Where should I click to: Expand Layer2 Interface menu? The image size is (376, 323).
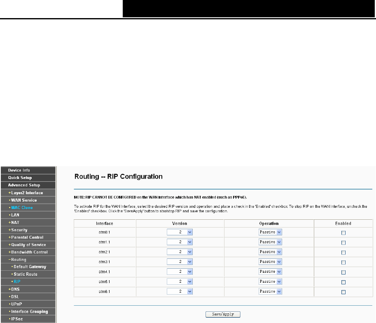(x=28, y=193)
